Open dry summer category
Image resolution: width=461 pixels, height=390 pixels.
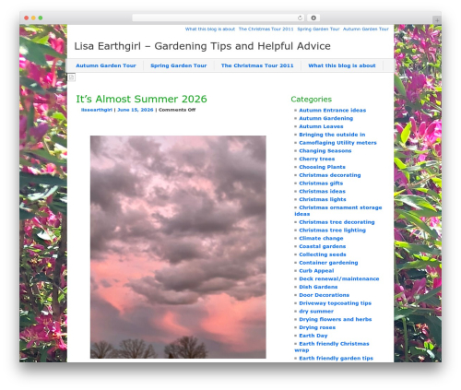316,312
